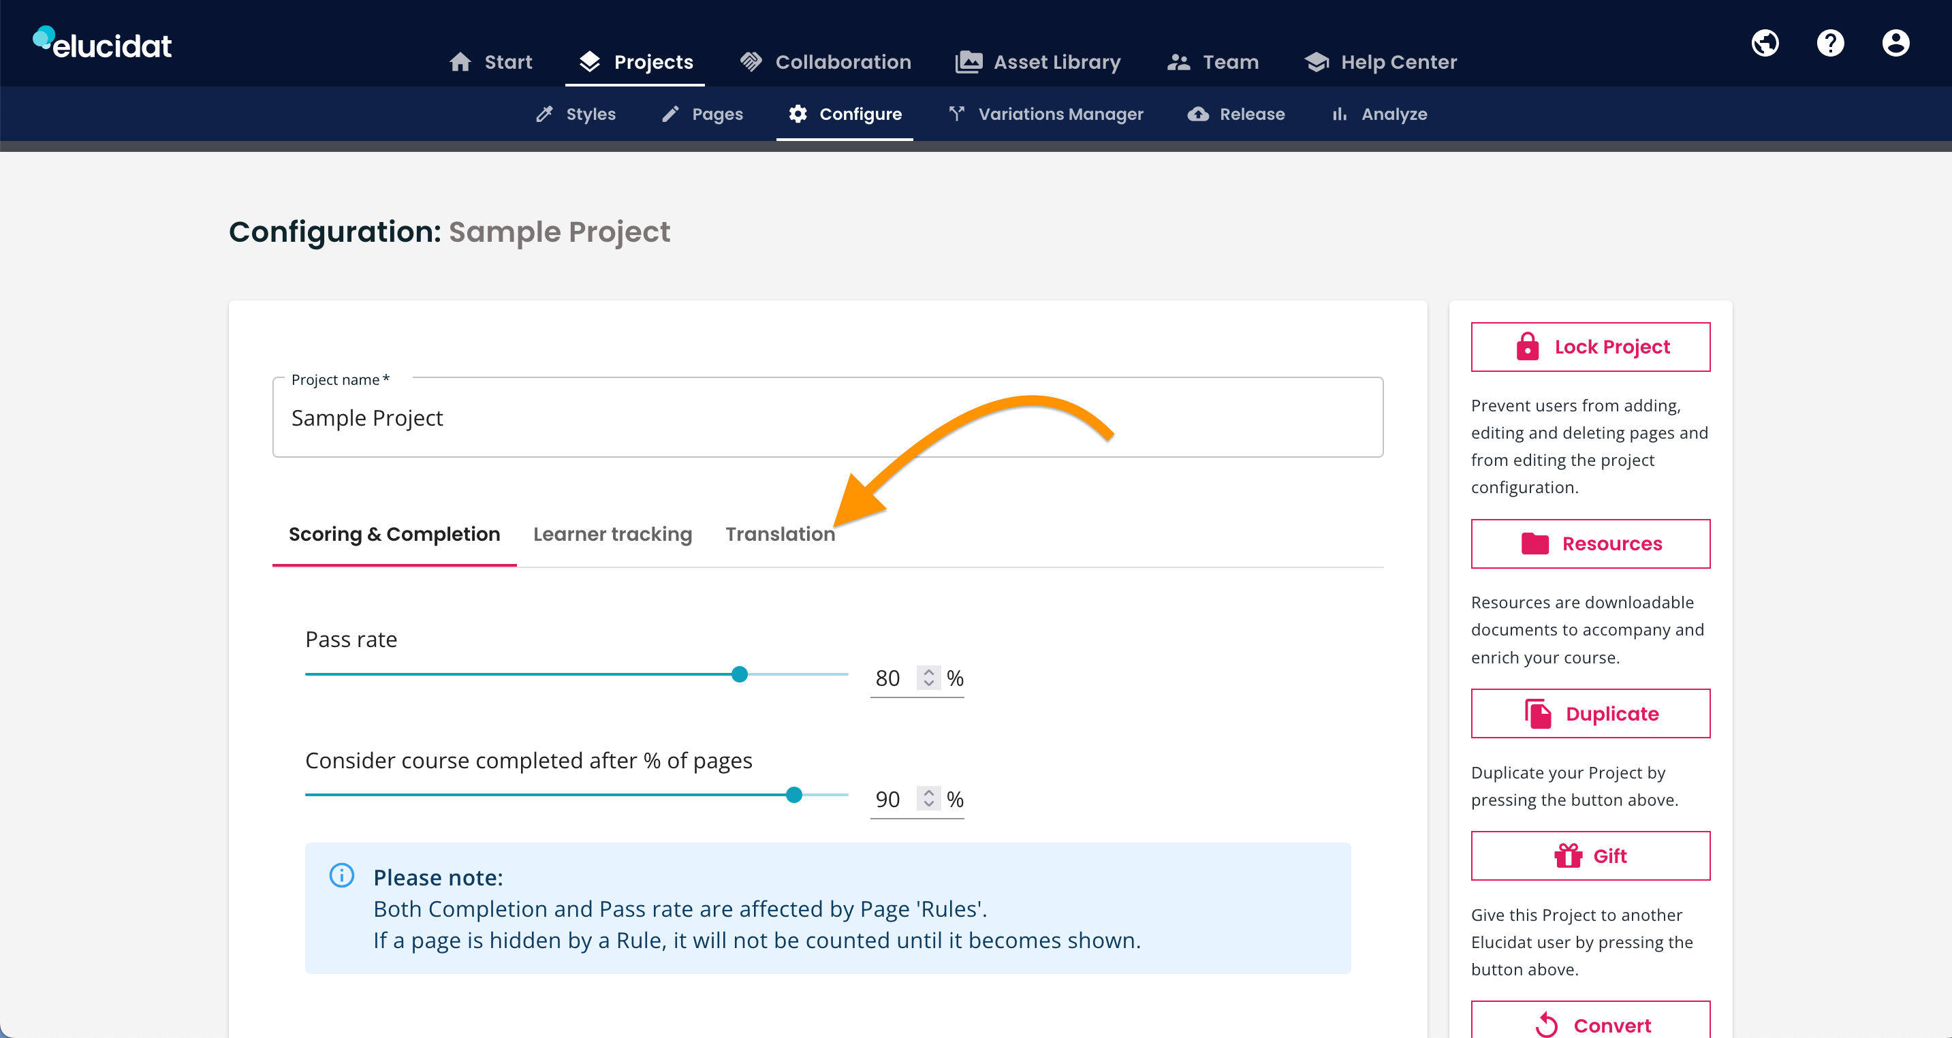Image resolution: width=1952 pixels, height=1038 pixels.
Task: Open the user account icon
Action: (x=1895, y=43)
